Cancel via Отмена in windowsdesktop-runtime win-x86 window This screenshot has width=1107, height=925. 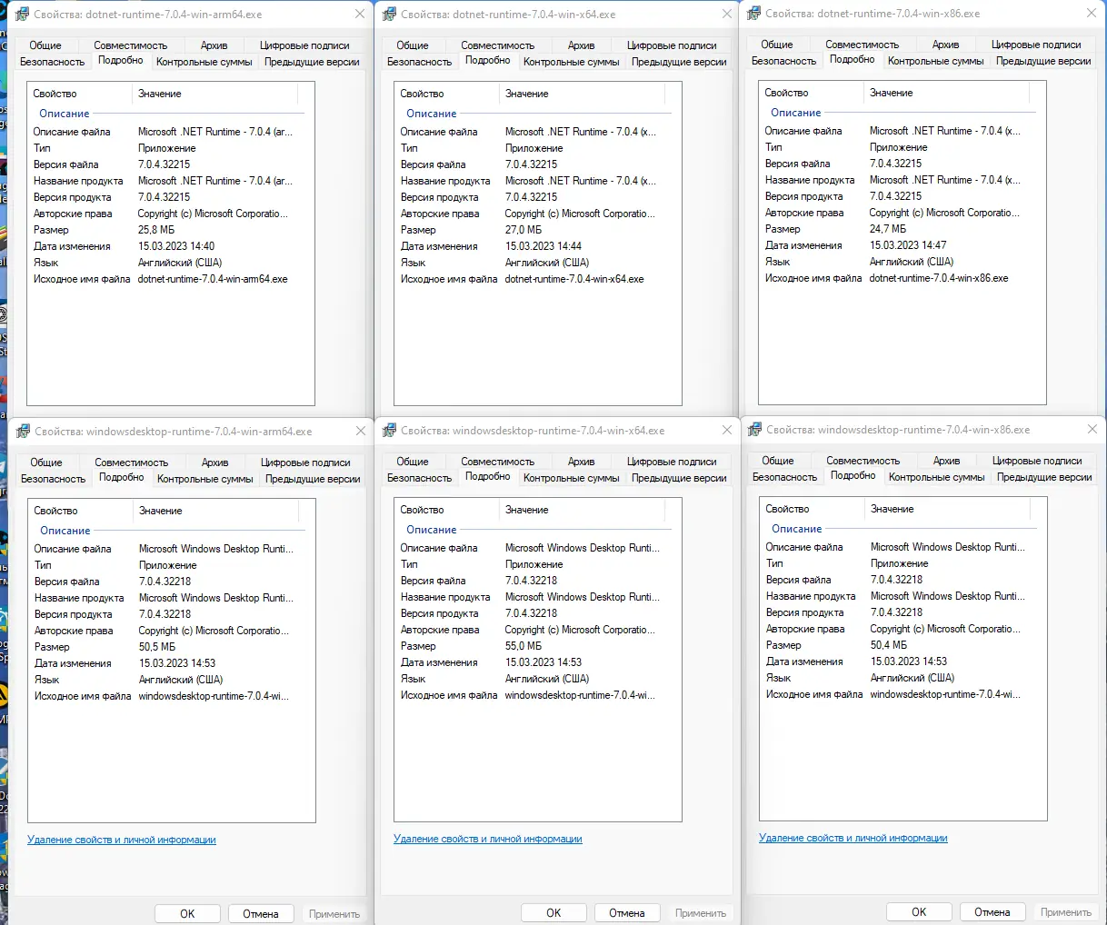(992, 912)
